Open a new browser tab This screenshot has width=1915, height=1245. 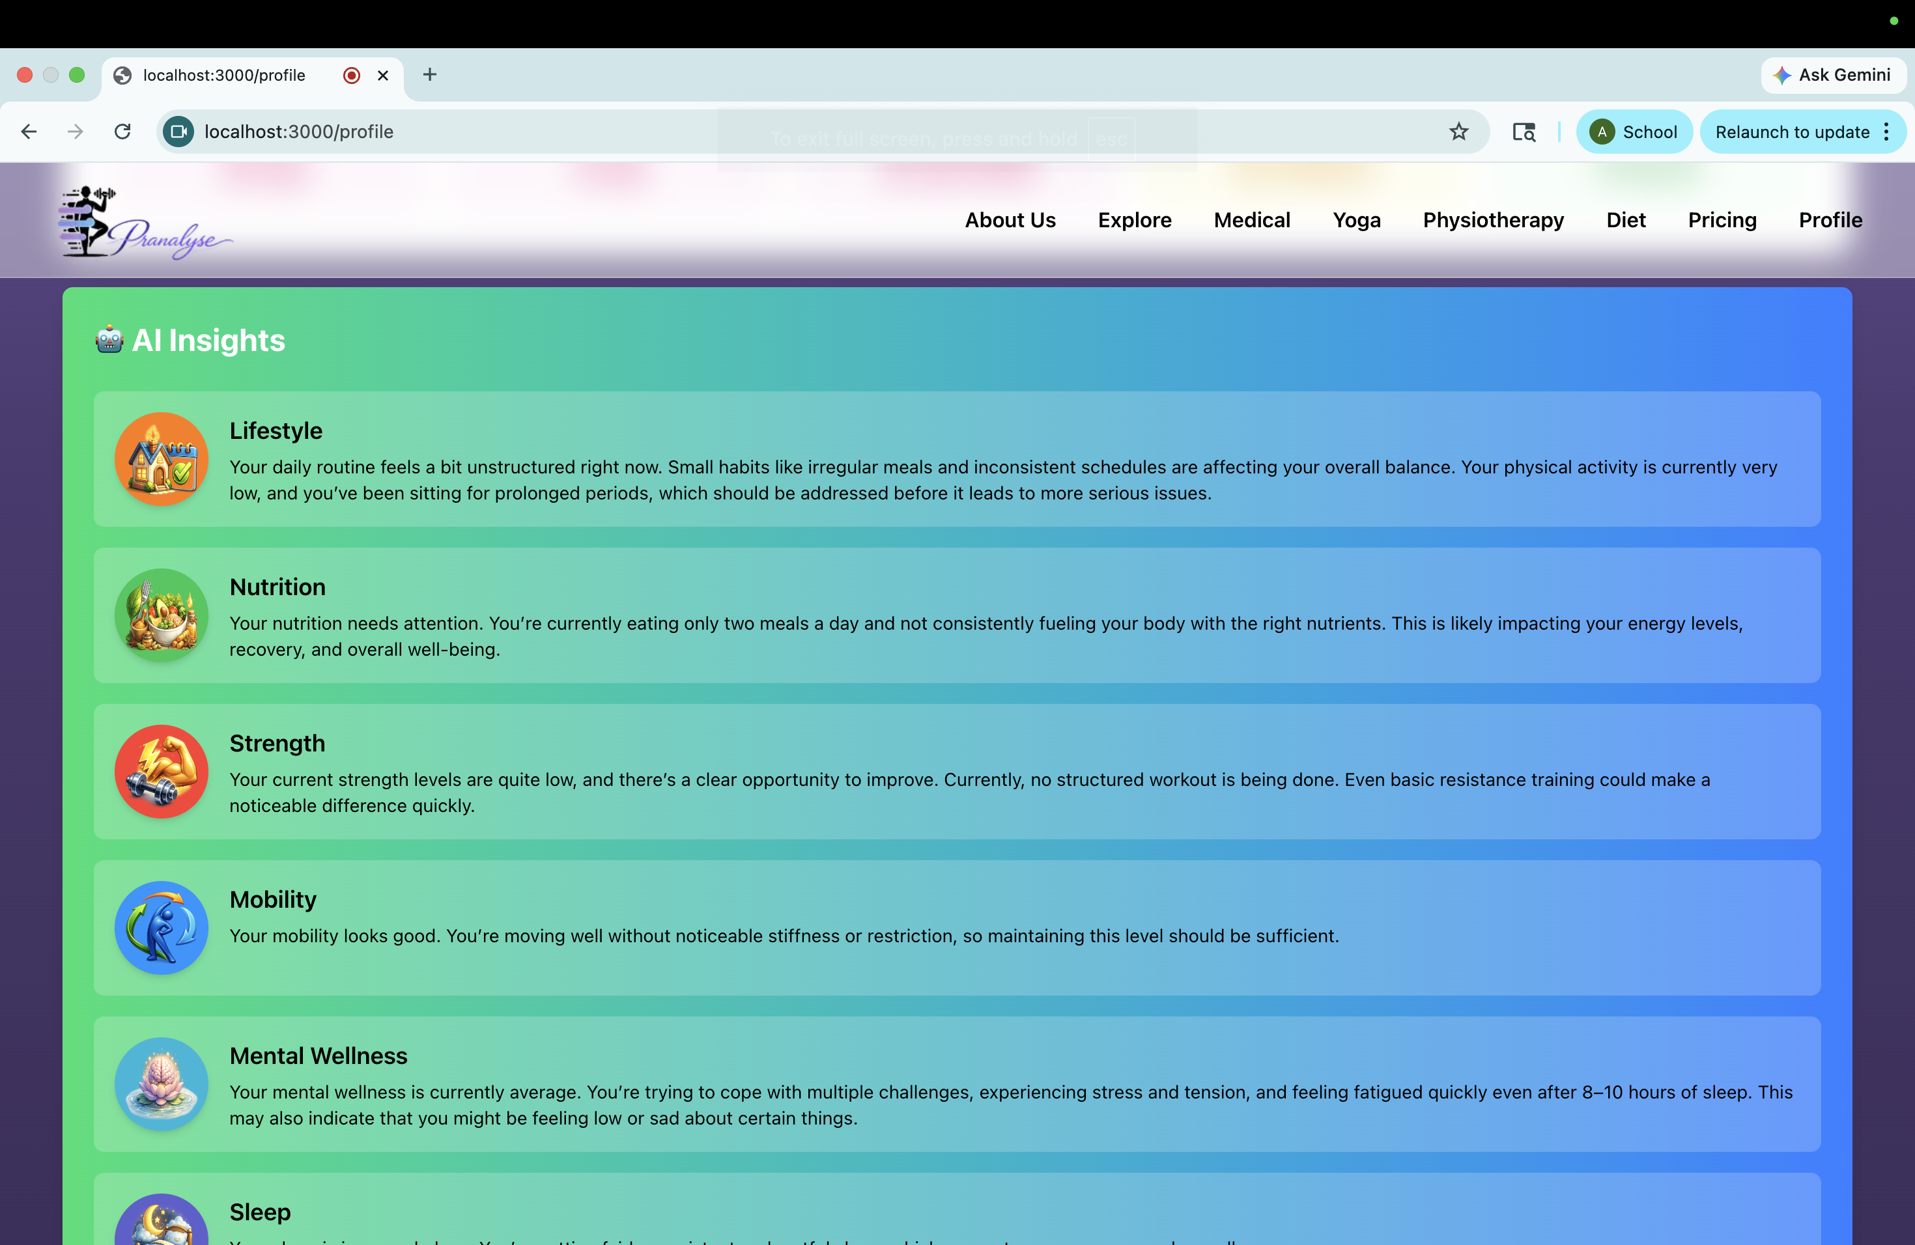point(430,75)
